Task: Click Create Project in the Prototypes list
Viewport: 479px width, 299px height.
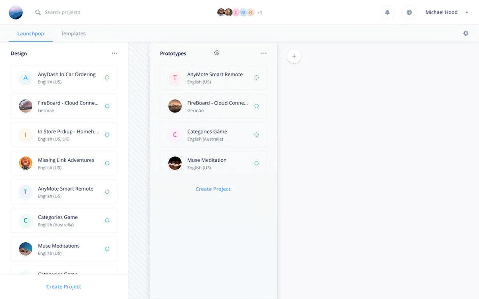Action: pos(213,189)
